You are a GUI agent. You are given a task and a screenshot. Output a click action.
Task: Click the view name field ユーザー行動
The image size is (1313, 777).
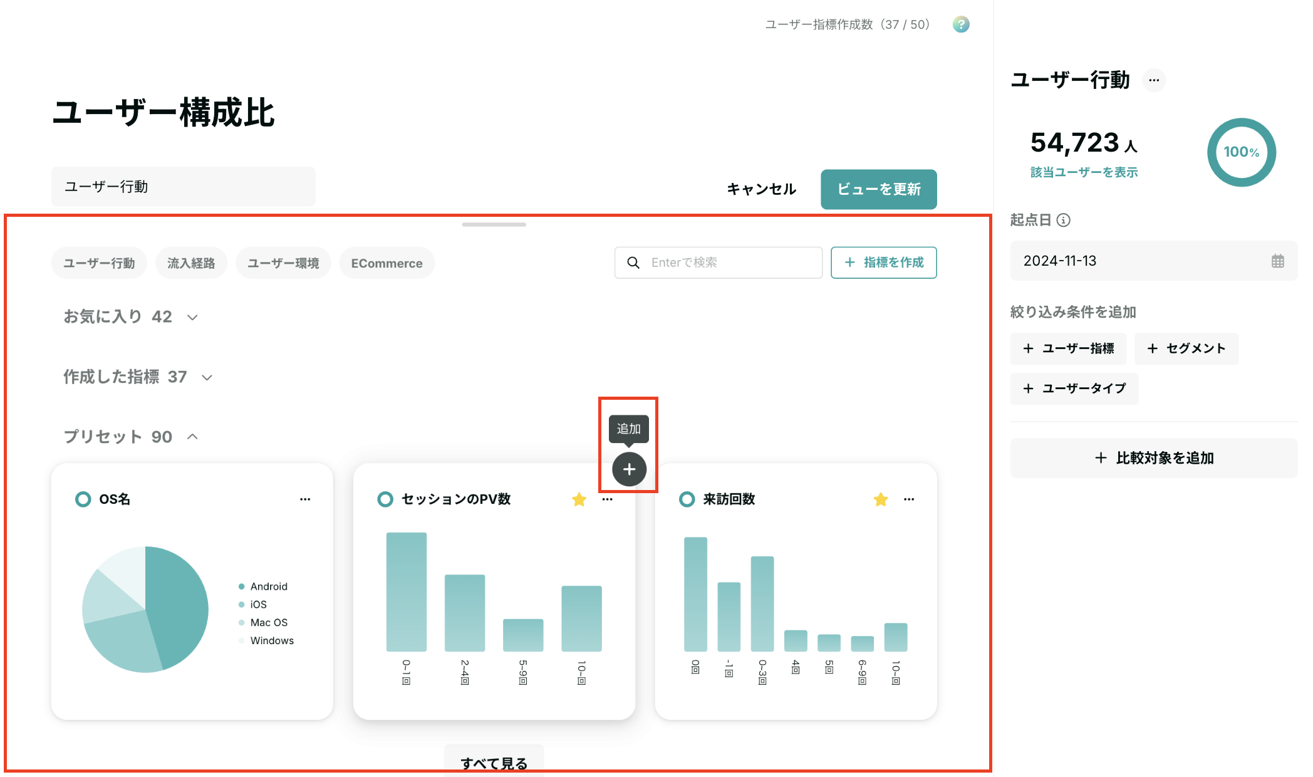point(184,187)
